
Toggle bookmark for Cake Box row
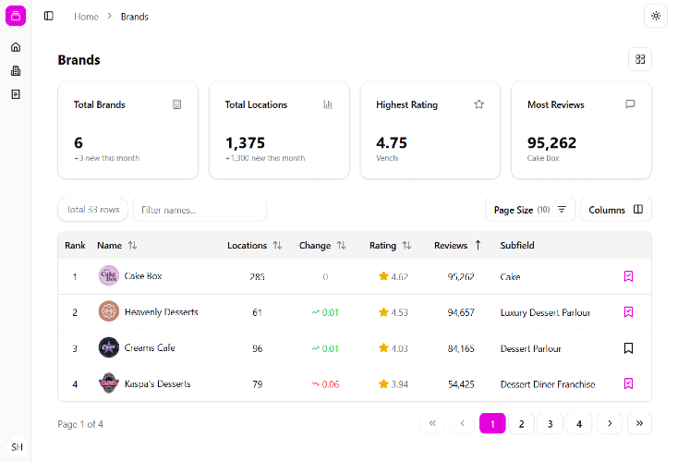tap(628, 276)
